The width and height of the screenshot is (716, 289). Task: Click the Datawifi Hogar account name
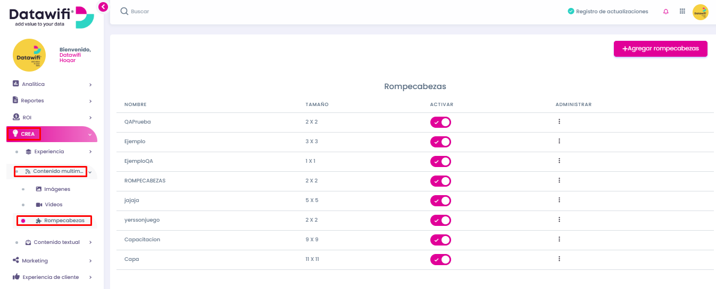click(x=71, y=58)
